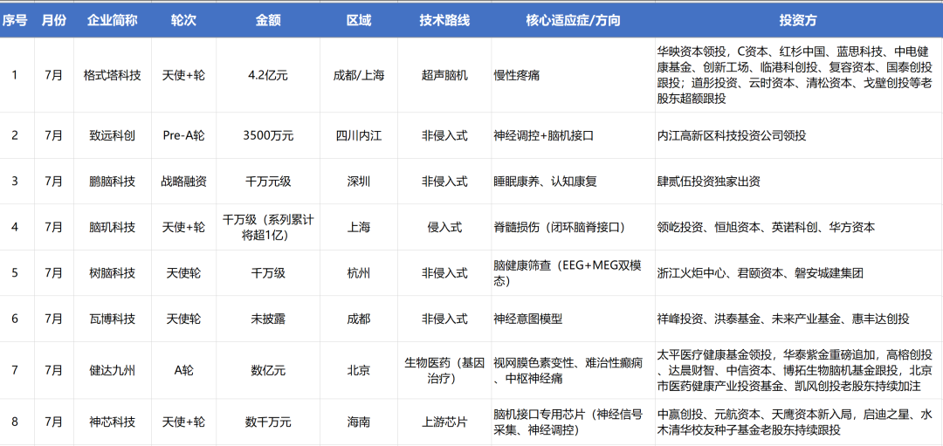Viewport: 943px width, 446px height.
Task: Click the 金额 column header
Action: (x=268, y=20)
